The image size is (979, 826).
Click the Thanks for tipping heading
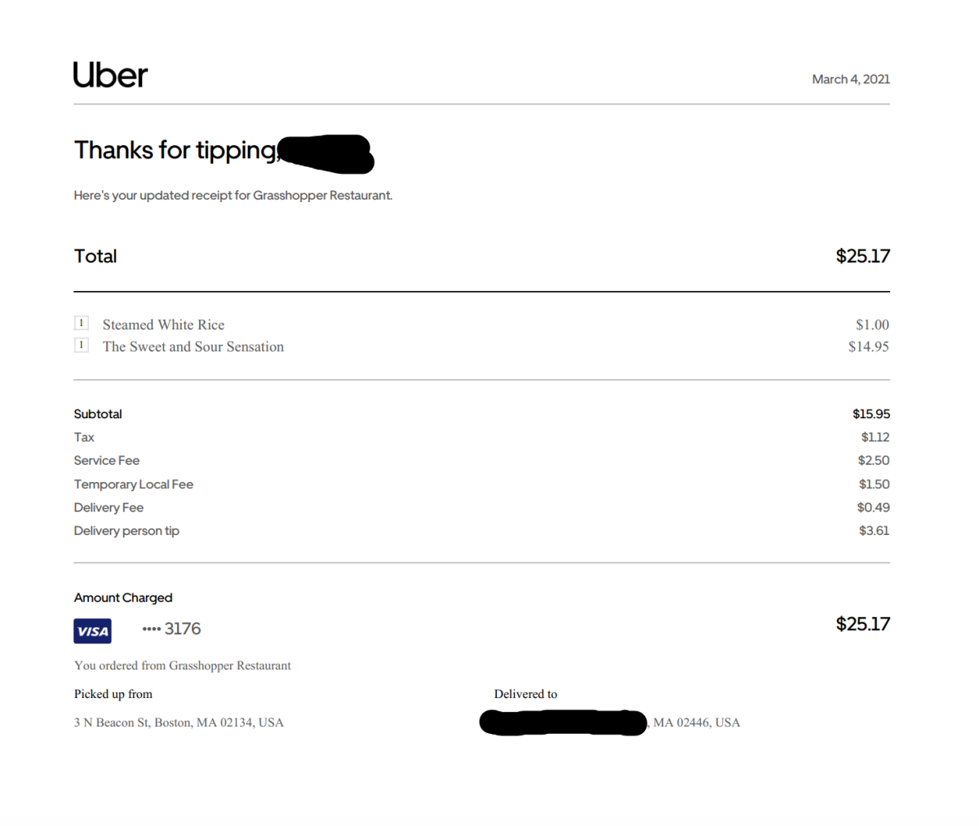175,150
